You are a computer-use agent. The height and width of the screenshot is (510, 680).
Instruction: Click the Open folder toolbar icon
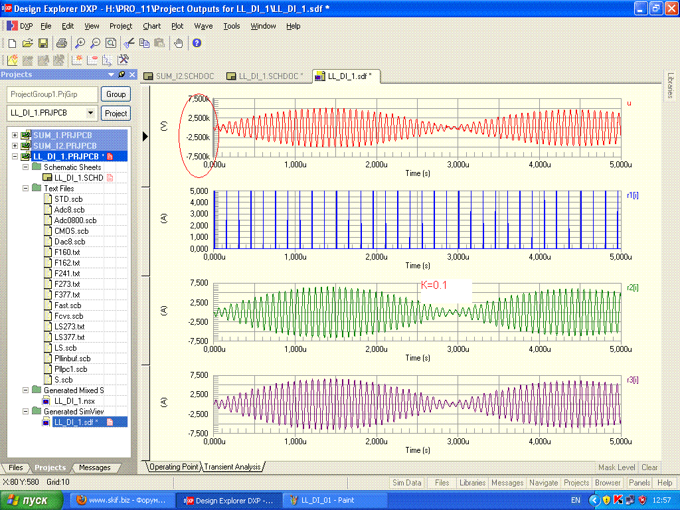click(x=27, y=43)
